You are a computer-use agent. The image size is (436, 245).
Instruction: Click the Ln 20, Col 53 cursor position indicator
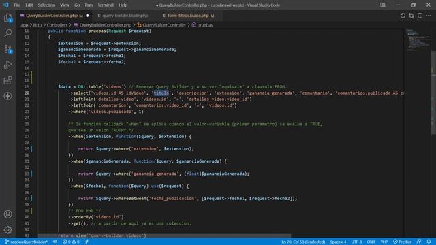click(303, 242)
